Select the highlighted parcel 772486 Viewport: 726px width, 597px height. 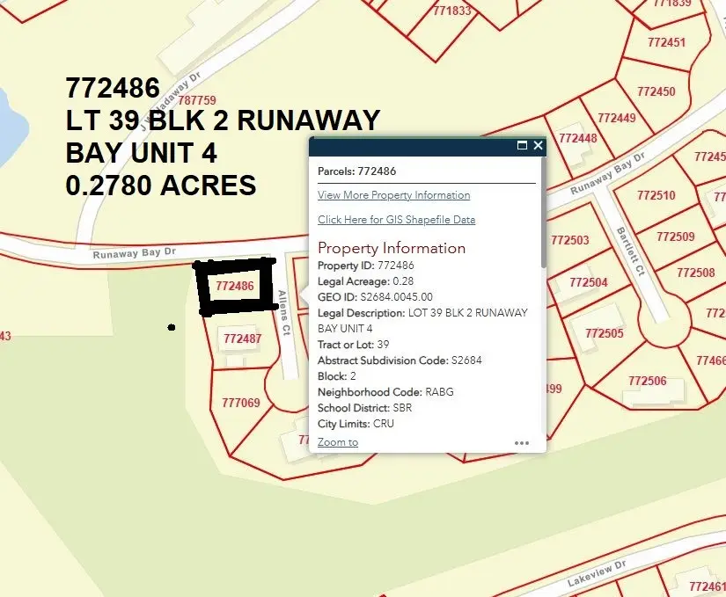tap(238, 285)
